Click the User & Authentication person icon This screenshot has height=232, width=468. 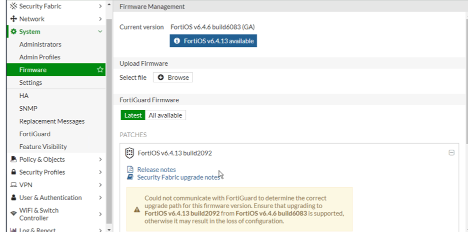[x=13, y=198]
